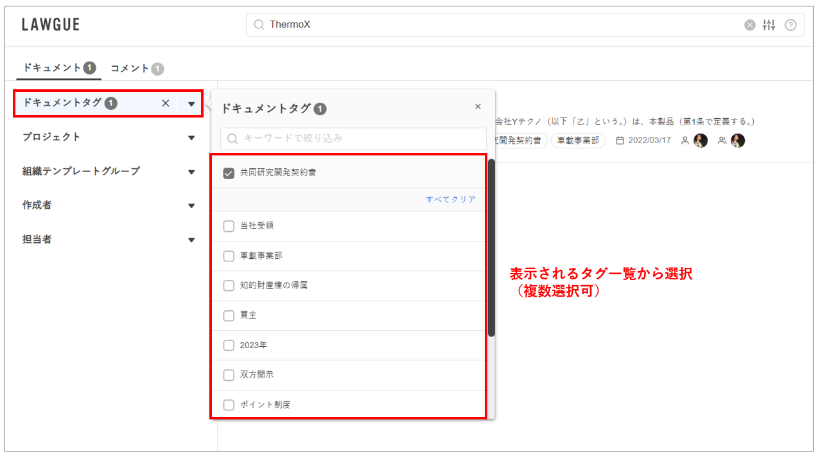Expand the 組織テンプレートグループ filter
820x456 pixels.
[191, 171]
